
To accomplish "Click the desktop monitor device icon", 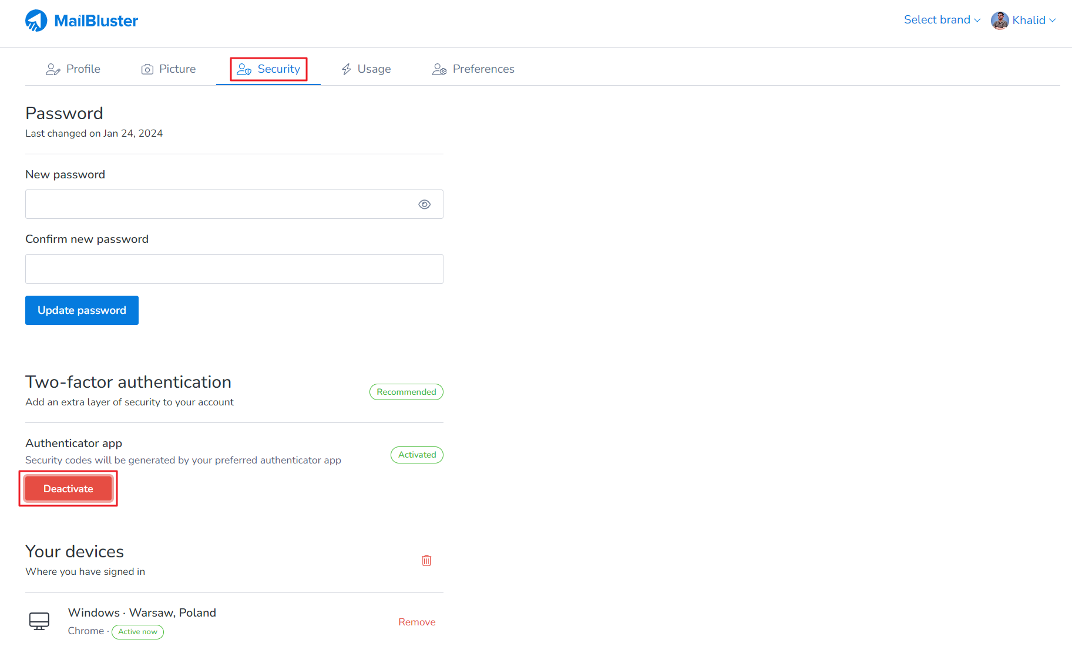I will [39, 620].
